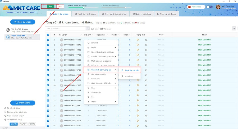This screenshot has height=129, width=238.
Task: Click the Phần Mềm MKT group camera icon
Action: [8, 37]
